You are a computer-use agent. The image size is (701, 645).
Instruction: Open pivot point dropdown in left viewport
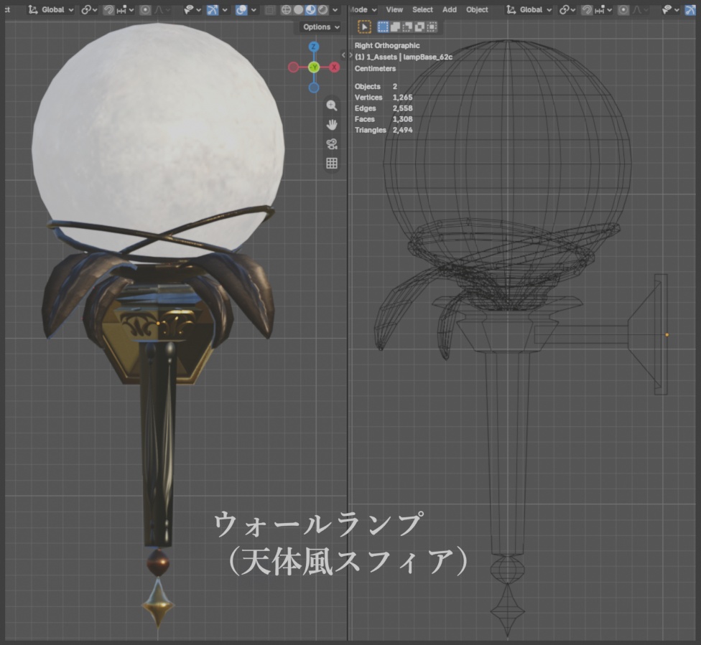[x=89, y=9]
